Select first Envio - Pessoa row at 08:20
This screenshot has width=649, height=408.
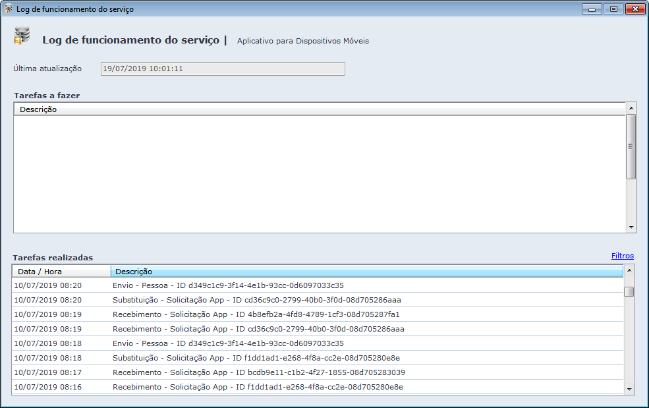228,285
